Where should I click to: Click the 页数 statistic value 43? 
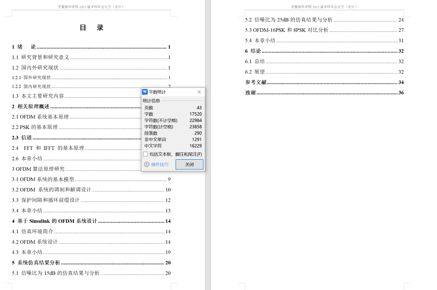point(198,108)
